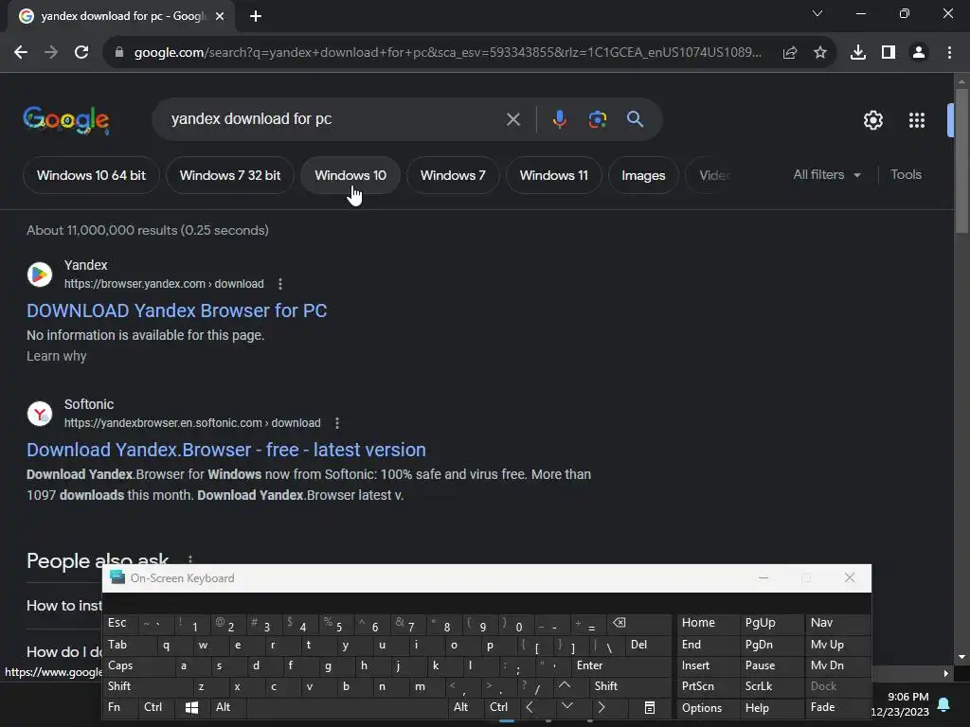The height and width of the screenshot is (727, 970).
Task: Click the yandexbrowser.en.softonic.com URL
Action: pos(192,423)
